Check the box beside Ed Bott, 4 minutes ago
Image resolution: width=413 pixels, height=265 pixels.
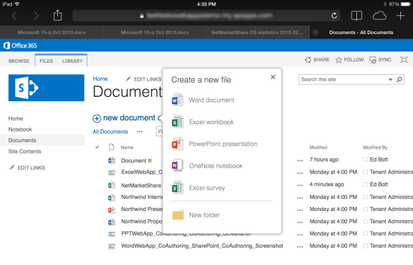point(365,184)
